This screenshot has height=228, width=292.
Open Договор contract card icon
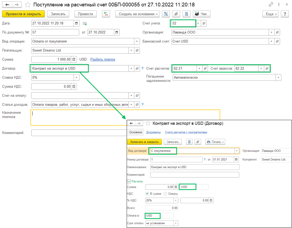137,68
